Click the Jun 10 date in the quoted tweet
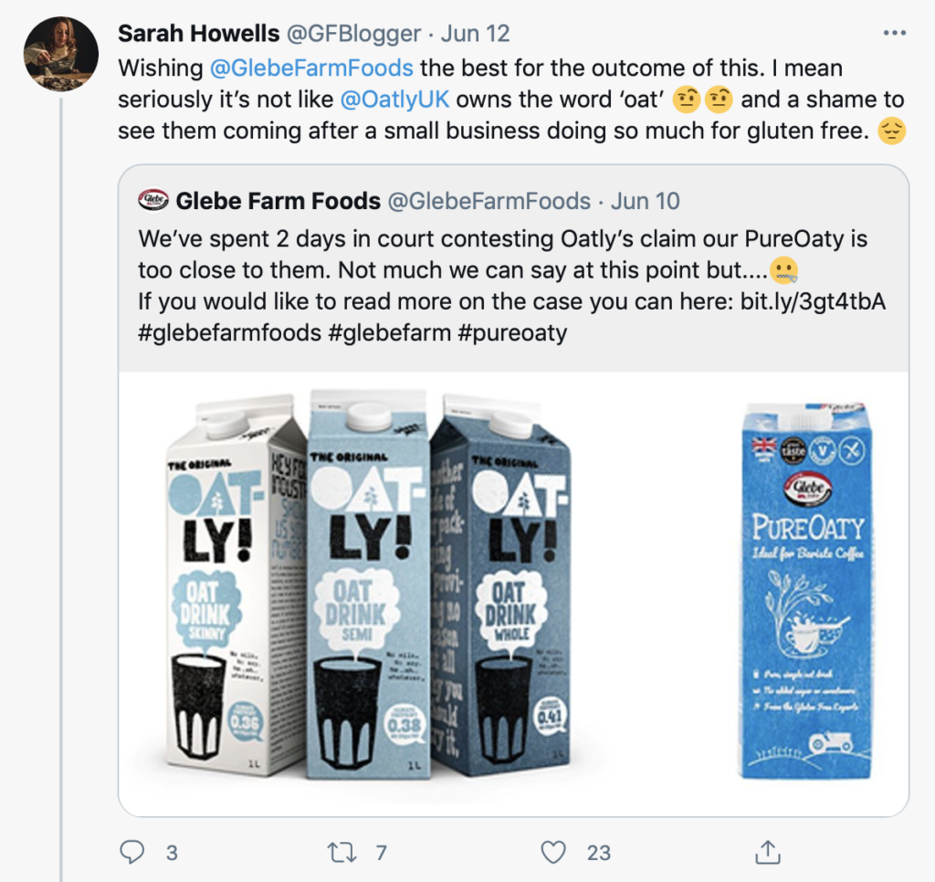 [x=646, y=201]
